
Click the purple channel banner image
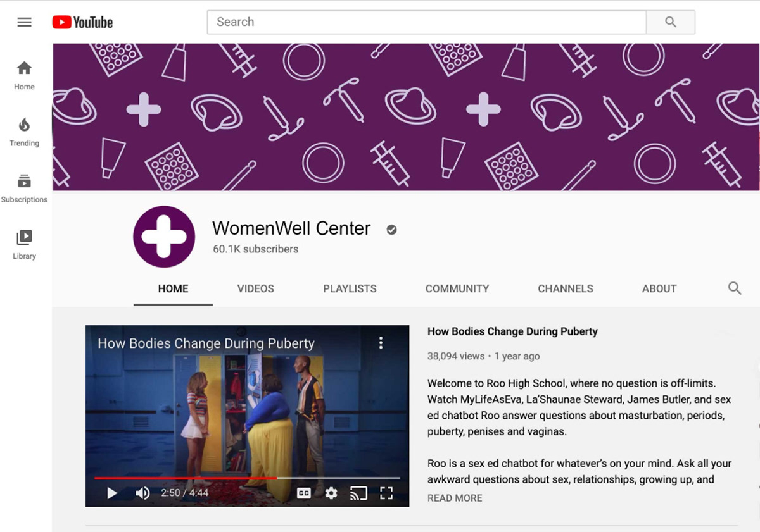(x=406, y=117)
